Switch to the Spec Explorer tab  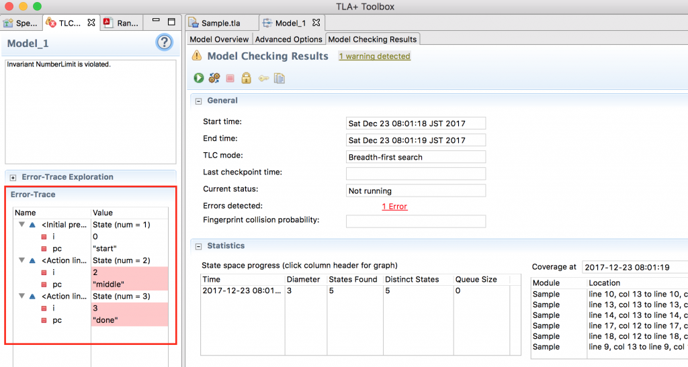20,23
